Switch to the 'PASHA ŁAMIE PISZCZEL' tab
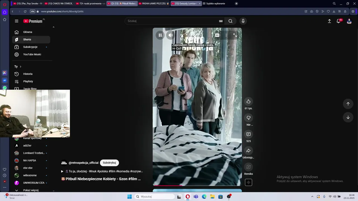This screenshot has height=201, width=358. pos(154,4)
